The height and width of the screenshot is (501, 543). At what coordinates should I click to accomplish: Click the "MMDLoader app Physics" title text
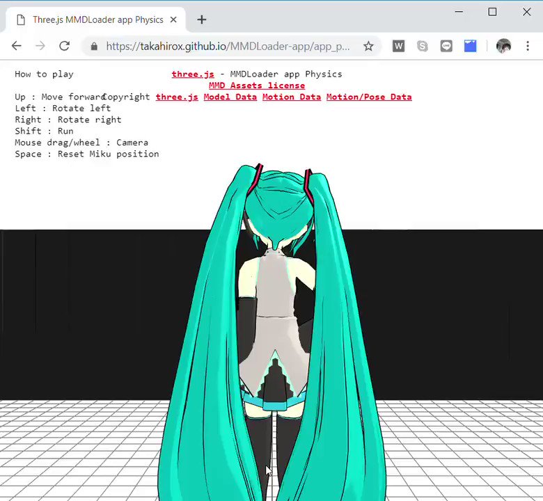click(286, 74)
